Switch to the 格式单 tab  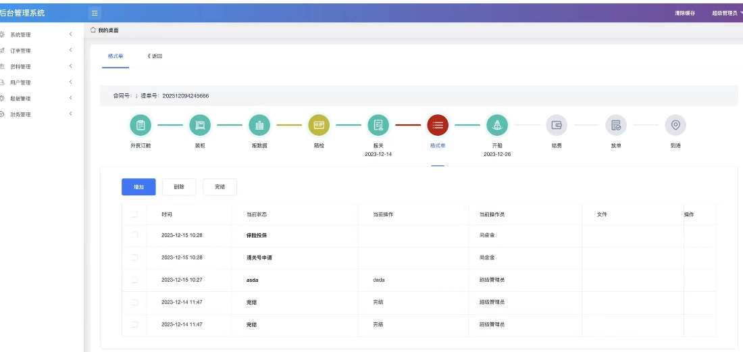point(115,56)
